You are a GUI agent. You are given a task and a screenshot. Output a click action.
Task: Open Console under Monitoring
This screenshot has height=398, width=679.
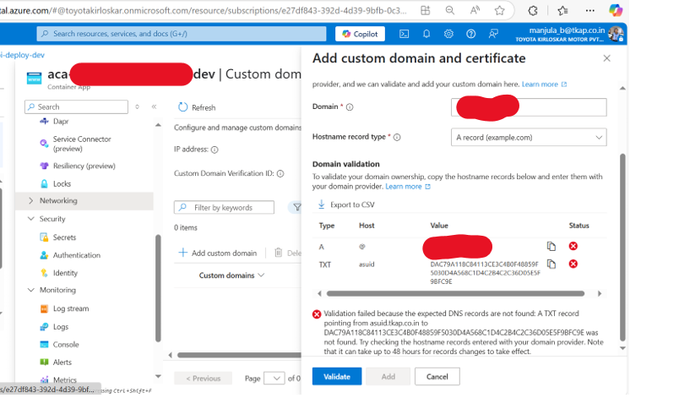tap(65, 344)
